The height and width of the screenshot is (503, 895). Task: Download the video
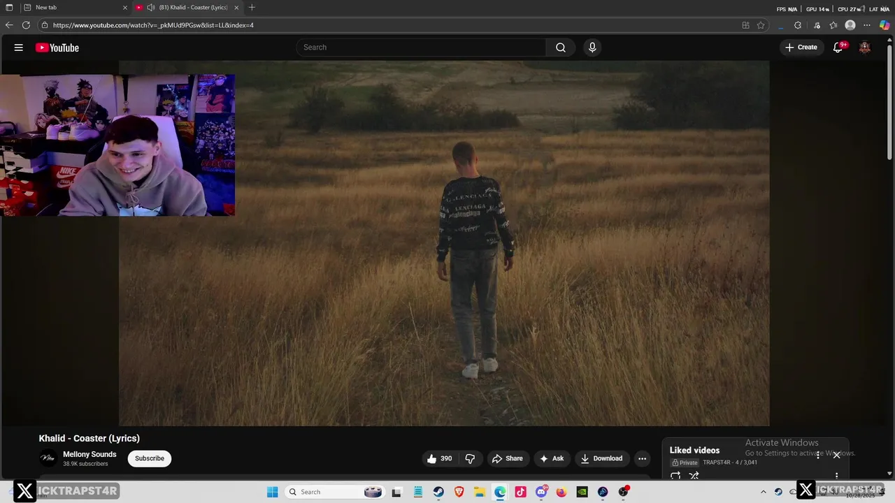(601, 458)
